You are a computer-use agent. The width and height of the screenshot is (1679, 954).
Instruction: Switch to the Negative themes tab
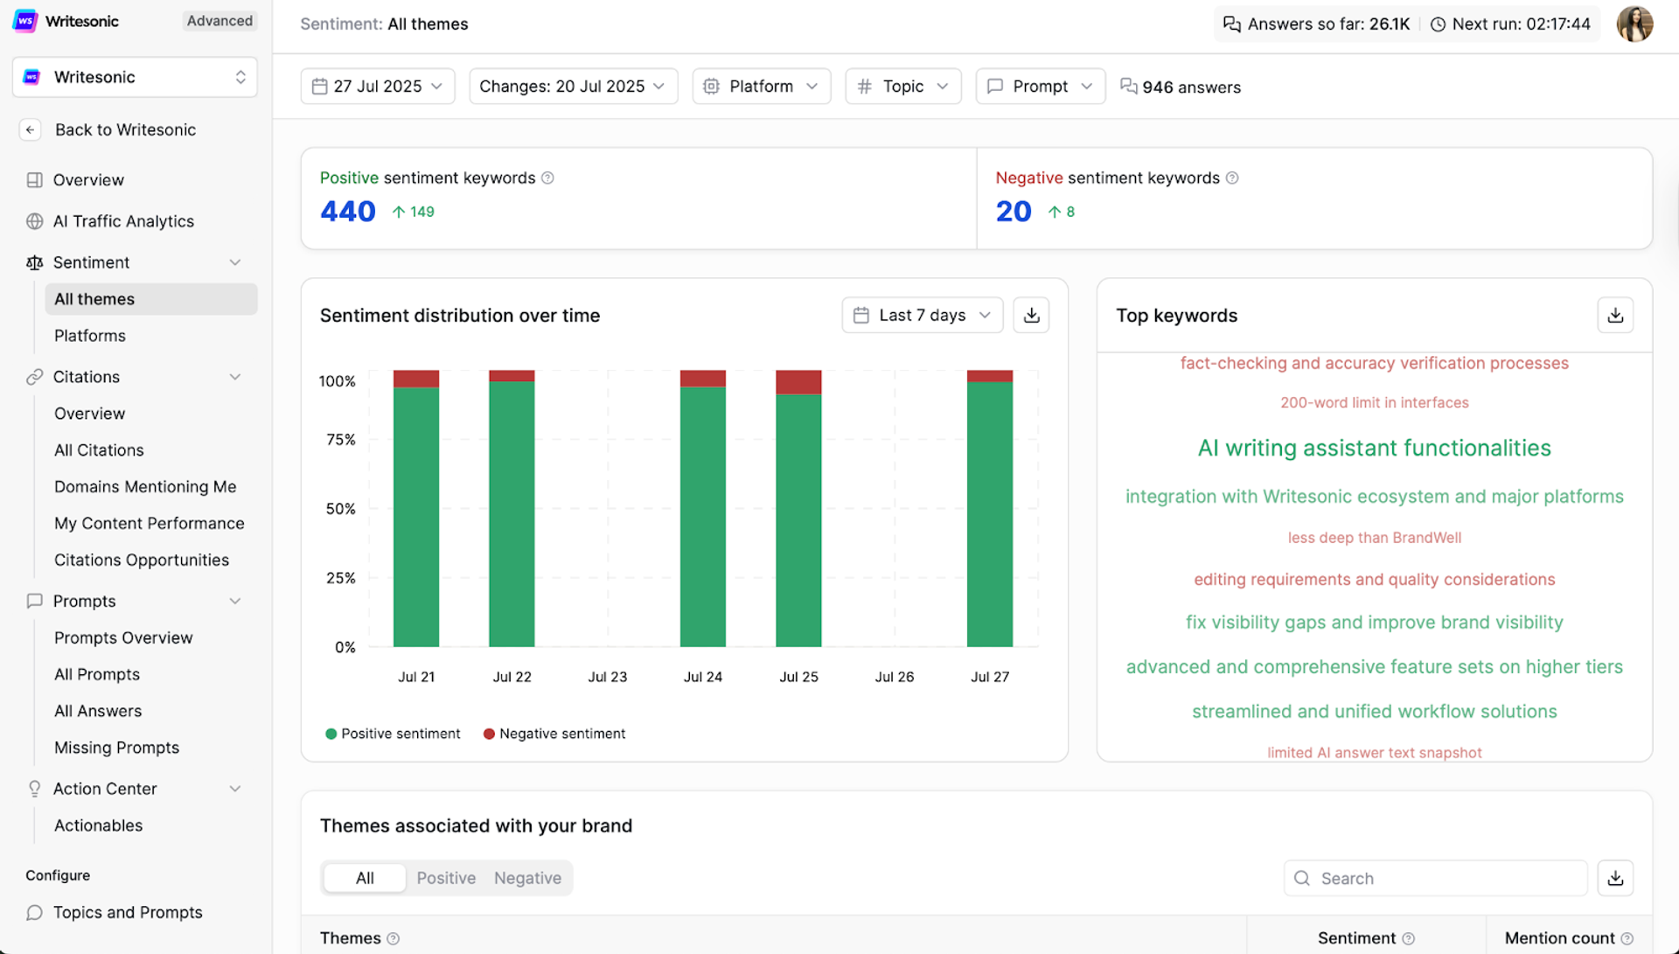point(527,878)
